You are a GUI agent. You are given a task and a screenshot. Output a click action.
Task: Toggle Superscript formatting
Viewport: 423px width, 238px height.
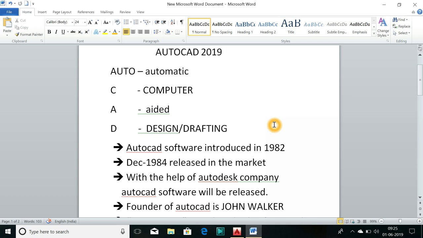click(x=87, y=32)
